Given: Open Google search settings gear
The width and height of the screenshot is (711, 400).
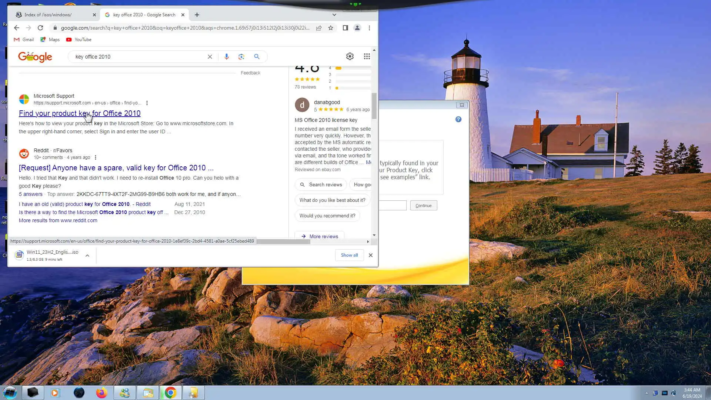Looking at the screenshot, I should pos(350,56).
